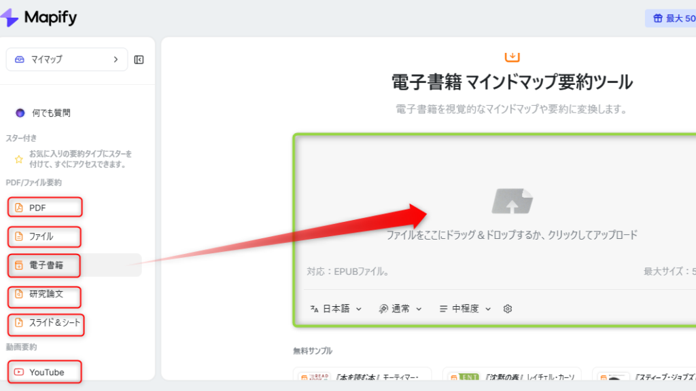
Task: Click the upload folder icon in drop zone
Action: pyautogui.click(x=512, y=202)
